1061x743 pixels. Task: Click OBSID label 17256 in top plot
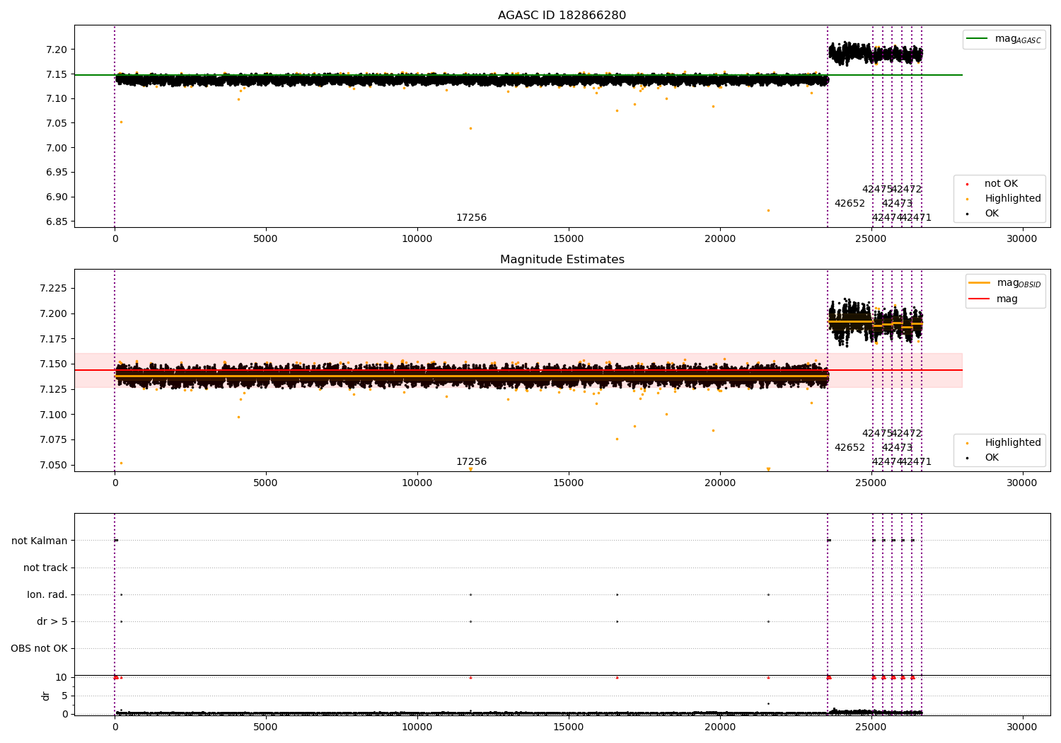pos(471,218)
